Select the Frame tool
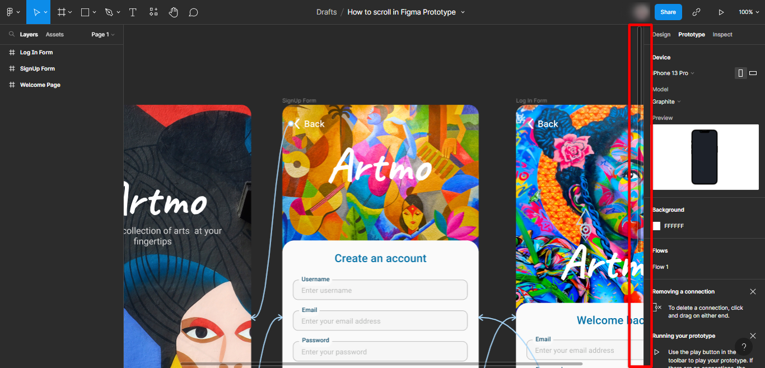The height and width of the screenshot is (368, 765). (x=62, y=12)
